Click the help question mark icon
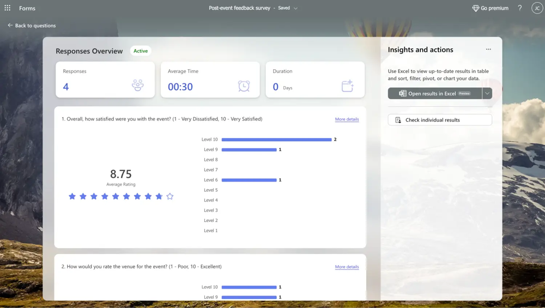Screen dimensions: 545x308 point(519,8)
